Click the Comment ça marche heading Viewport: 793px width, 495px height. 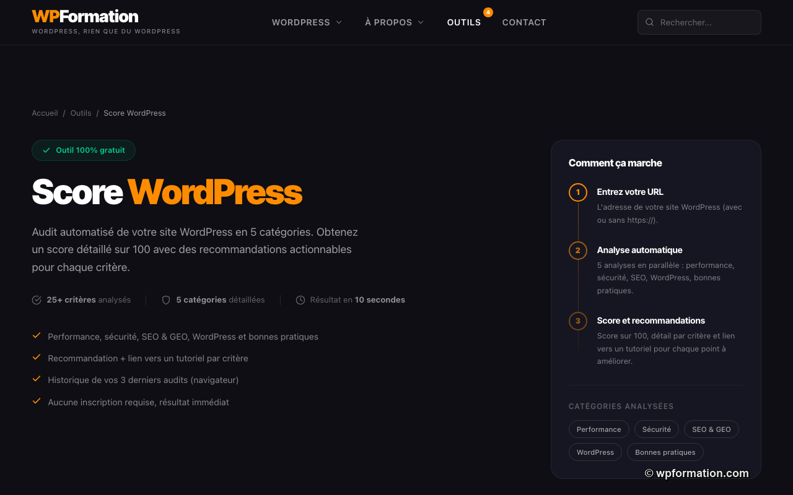tap(615, 163)
